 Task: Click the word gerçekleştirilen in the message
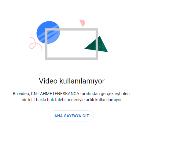point(115,94)
